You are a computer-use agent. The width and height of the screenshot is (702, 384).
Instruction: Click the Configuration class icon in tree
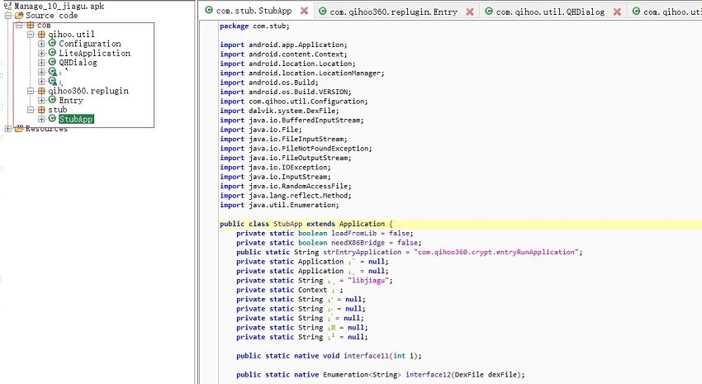coord(52,44)
